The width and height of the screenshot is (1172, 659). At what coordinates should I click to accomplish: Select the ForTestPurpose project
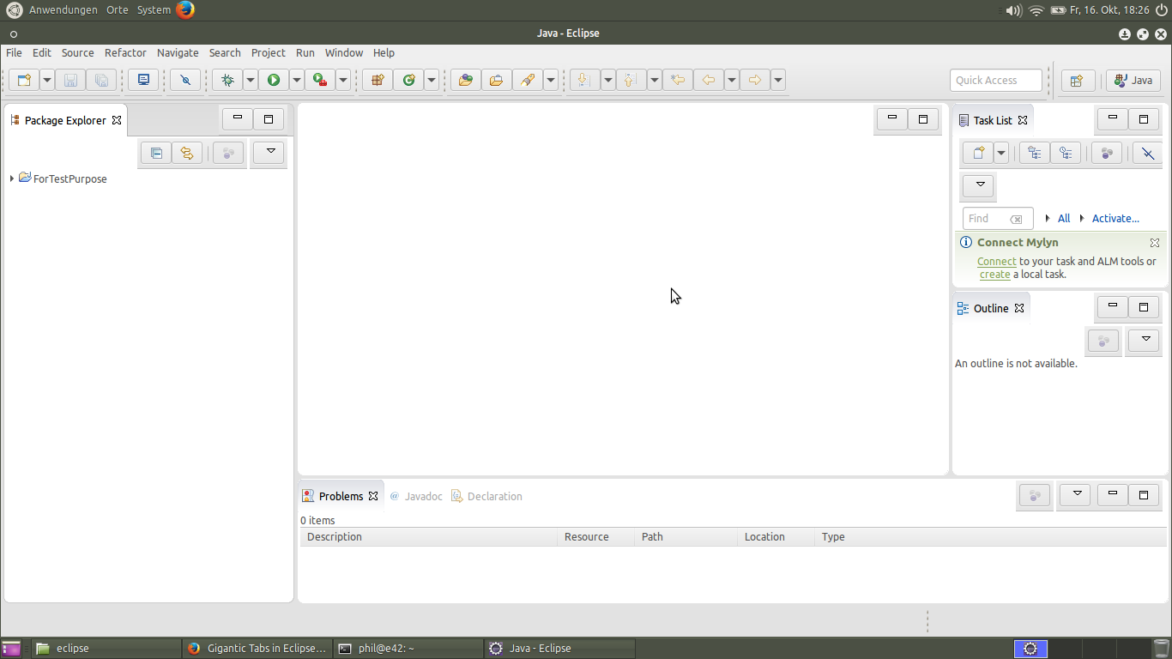69,178
